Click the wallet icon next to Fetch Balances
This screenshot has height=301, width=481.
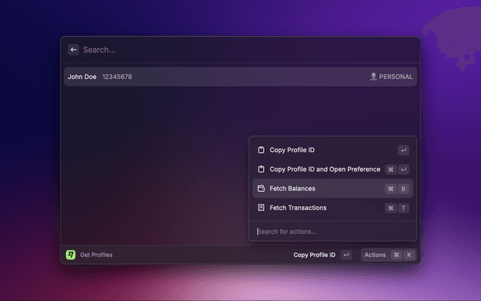pos(261,189)
